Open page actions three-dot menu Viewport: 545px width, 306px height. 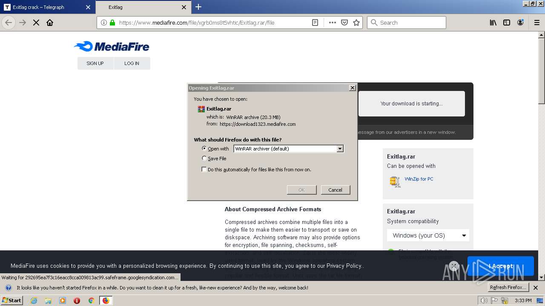point(333,23)
